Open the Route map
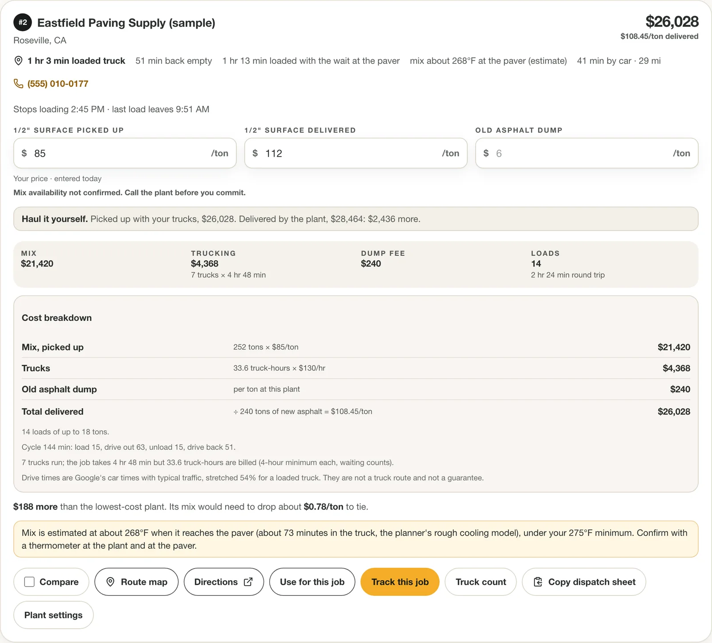Image resolution: width=712 pixels, height=643 pixels. point(137,582)
